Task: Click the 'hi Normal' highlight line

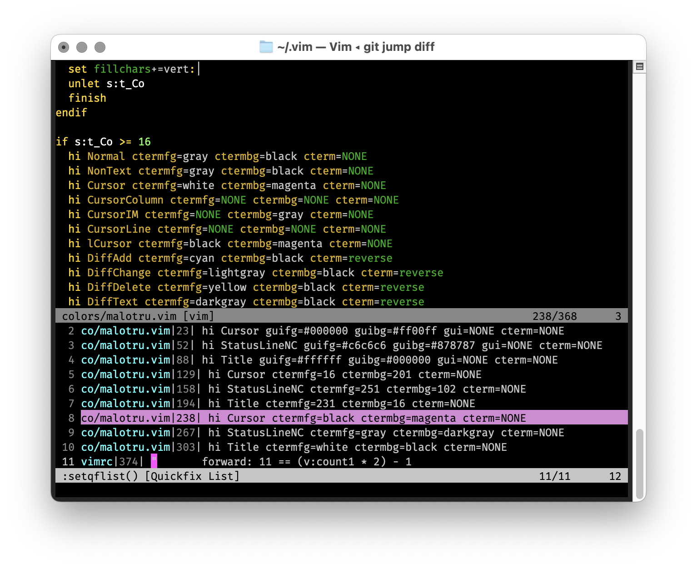Action: [x=218, y=156]
